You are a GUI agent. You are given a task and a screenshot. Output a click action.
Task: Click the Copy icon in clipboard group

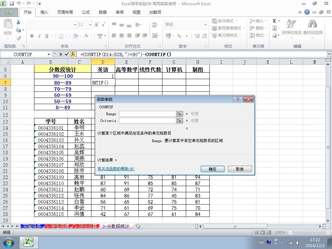coord(18,30)
